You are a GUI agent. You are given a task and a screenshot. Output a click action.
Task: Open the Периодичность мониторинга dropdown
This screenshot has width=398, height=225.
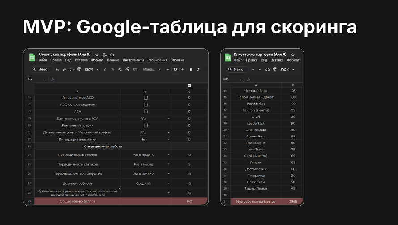(168, 174)
